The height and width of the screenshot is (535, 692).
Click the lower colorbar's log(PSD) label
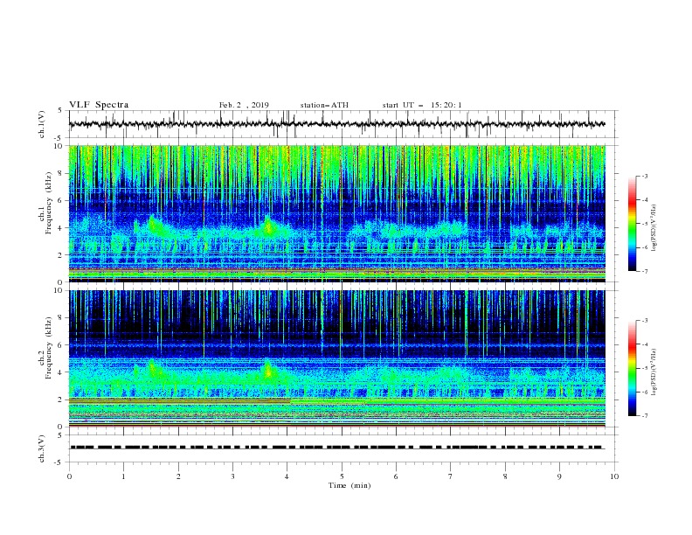point(654,372)
